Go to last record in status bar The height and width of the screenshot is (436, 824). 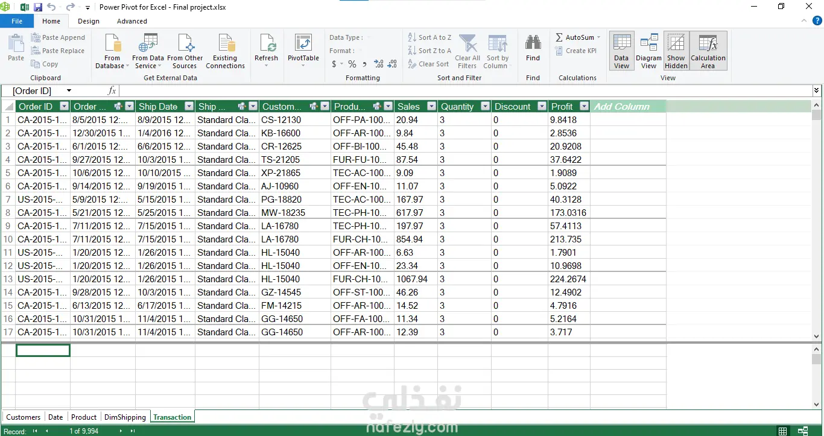(x=133, y=431)
